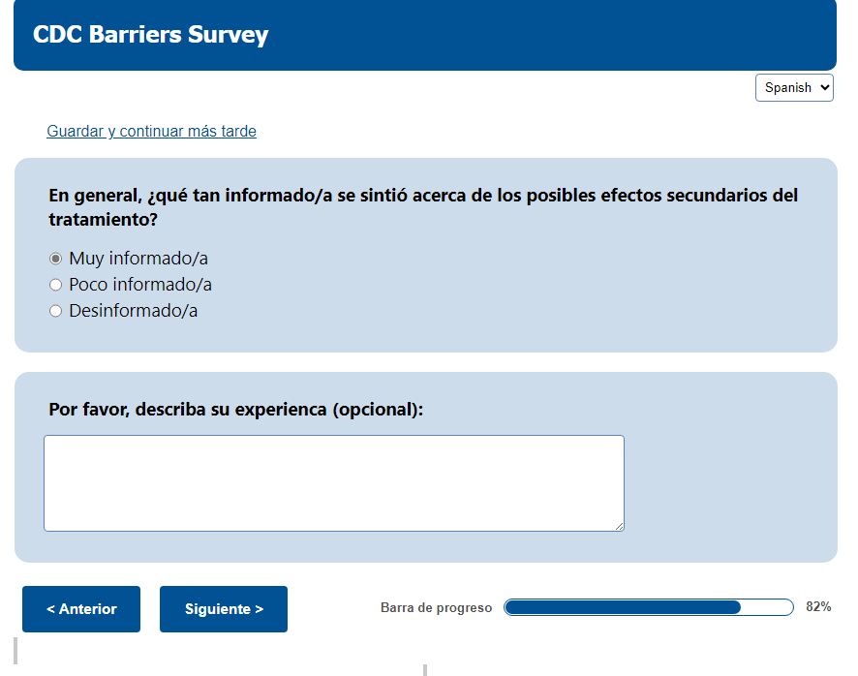The width and height of the screenshot is (858, 676).
Task: Click the "Desinformado/a" option label text
Action: tap(134, 311)
